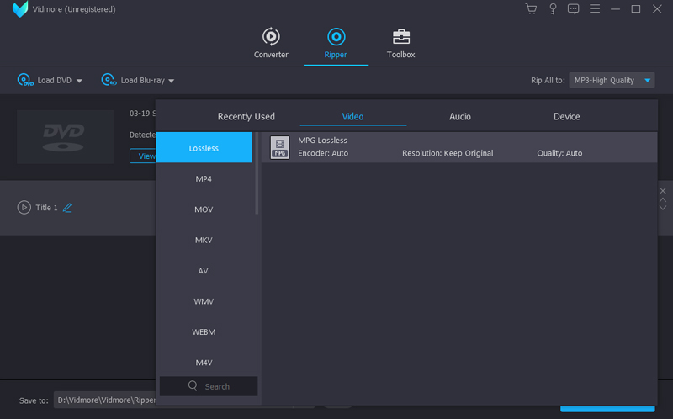Open the shopping cart icon

(531, 9)
